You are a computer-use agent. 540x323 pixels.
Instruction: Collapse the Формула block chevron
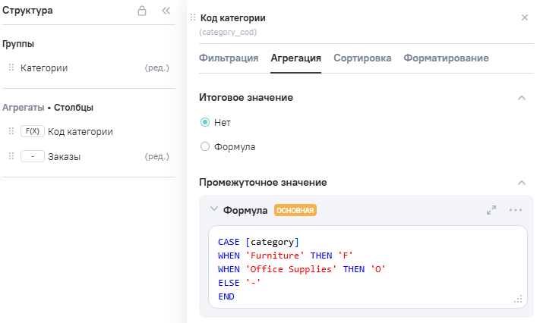point(213,209)
